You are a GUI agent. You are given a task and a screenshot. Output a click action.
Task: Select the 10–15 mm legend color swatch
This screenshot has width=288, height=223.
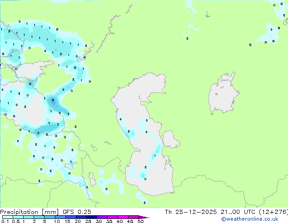click(60, 217)
